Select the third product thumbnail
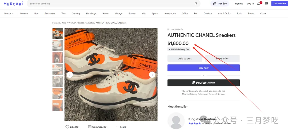Screen dimensions: 288x132 [58, 57]
